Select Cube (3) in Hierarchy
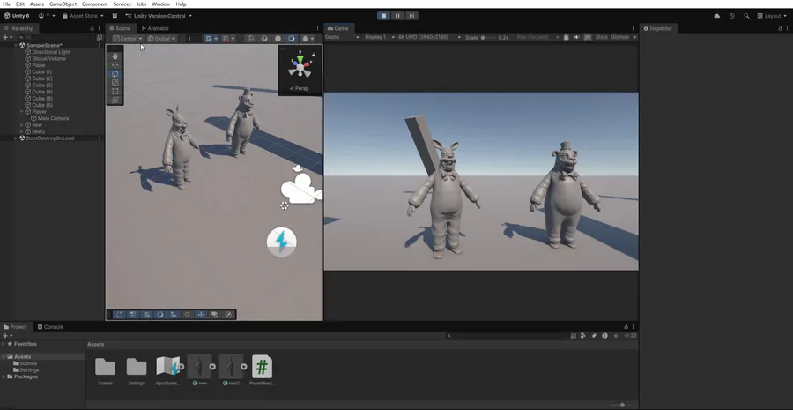 point(42,85)
